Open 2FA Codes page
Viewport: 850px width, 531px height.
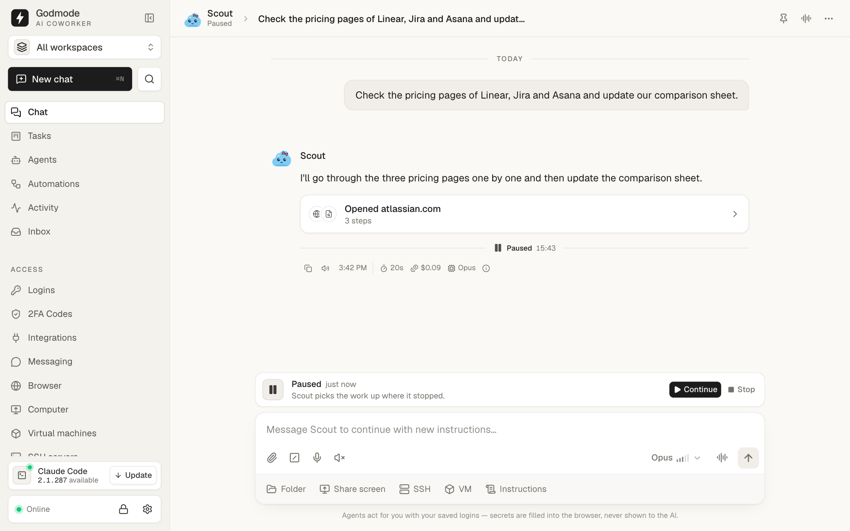(85, 314)
